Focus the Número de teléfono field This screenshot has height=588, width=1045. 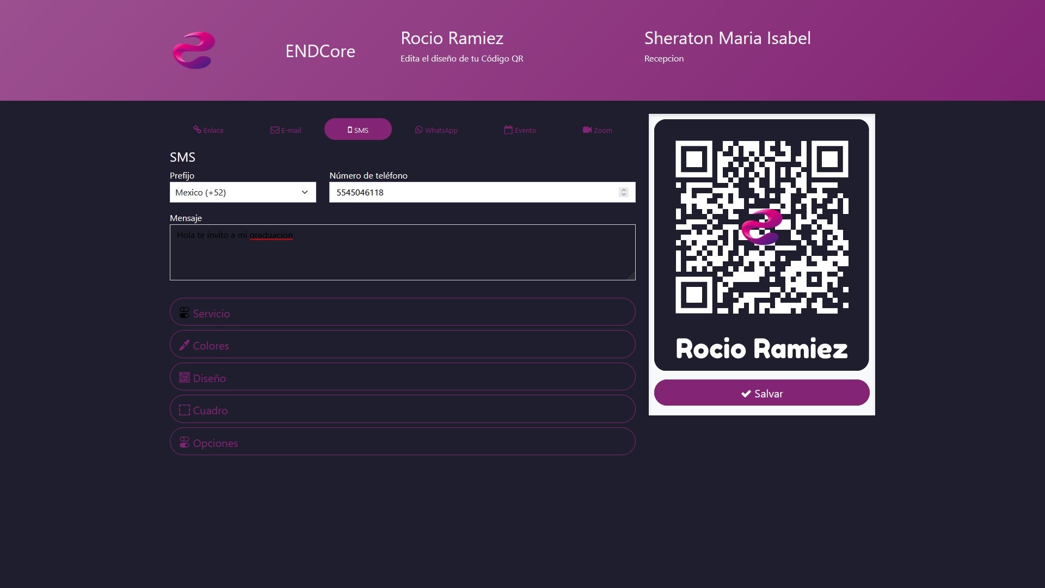(482, 192)
